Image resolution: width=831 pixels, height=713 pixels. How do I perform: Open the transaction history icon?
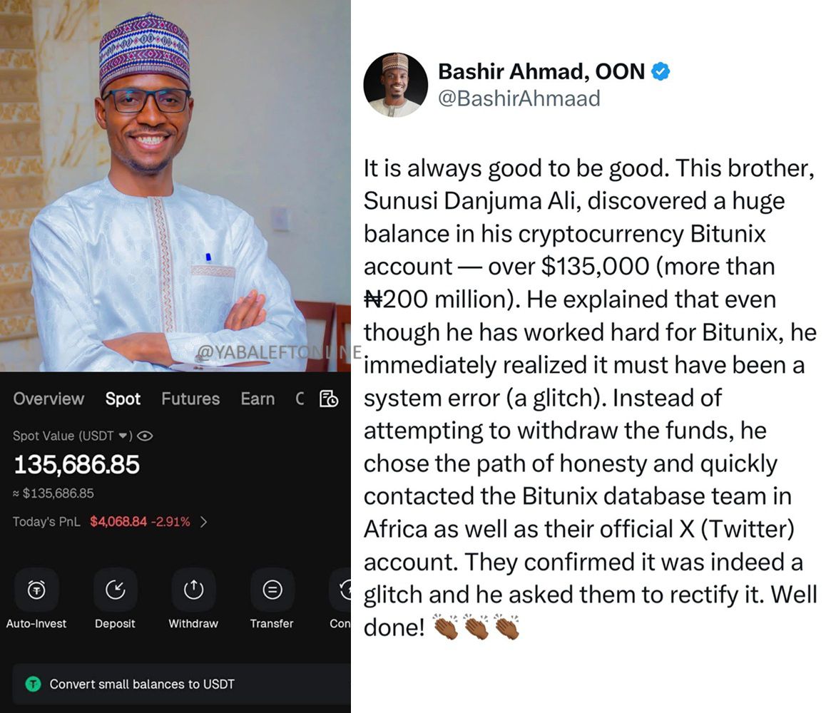[328, 399]
